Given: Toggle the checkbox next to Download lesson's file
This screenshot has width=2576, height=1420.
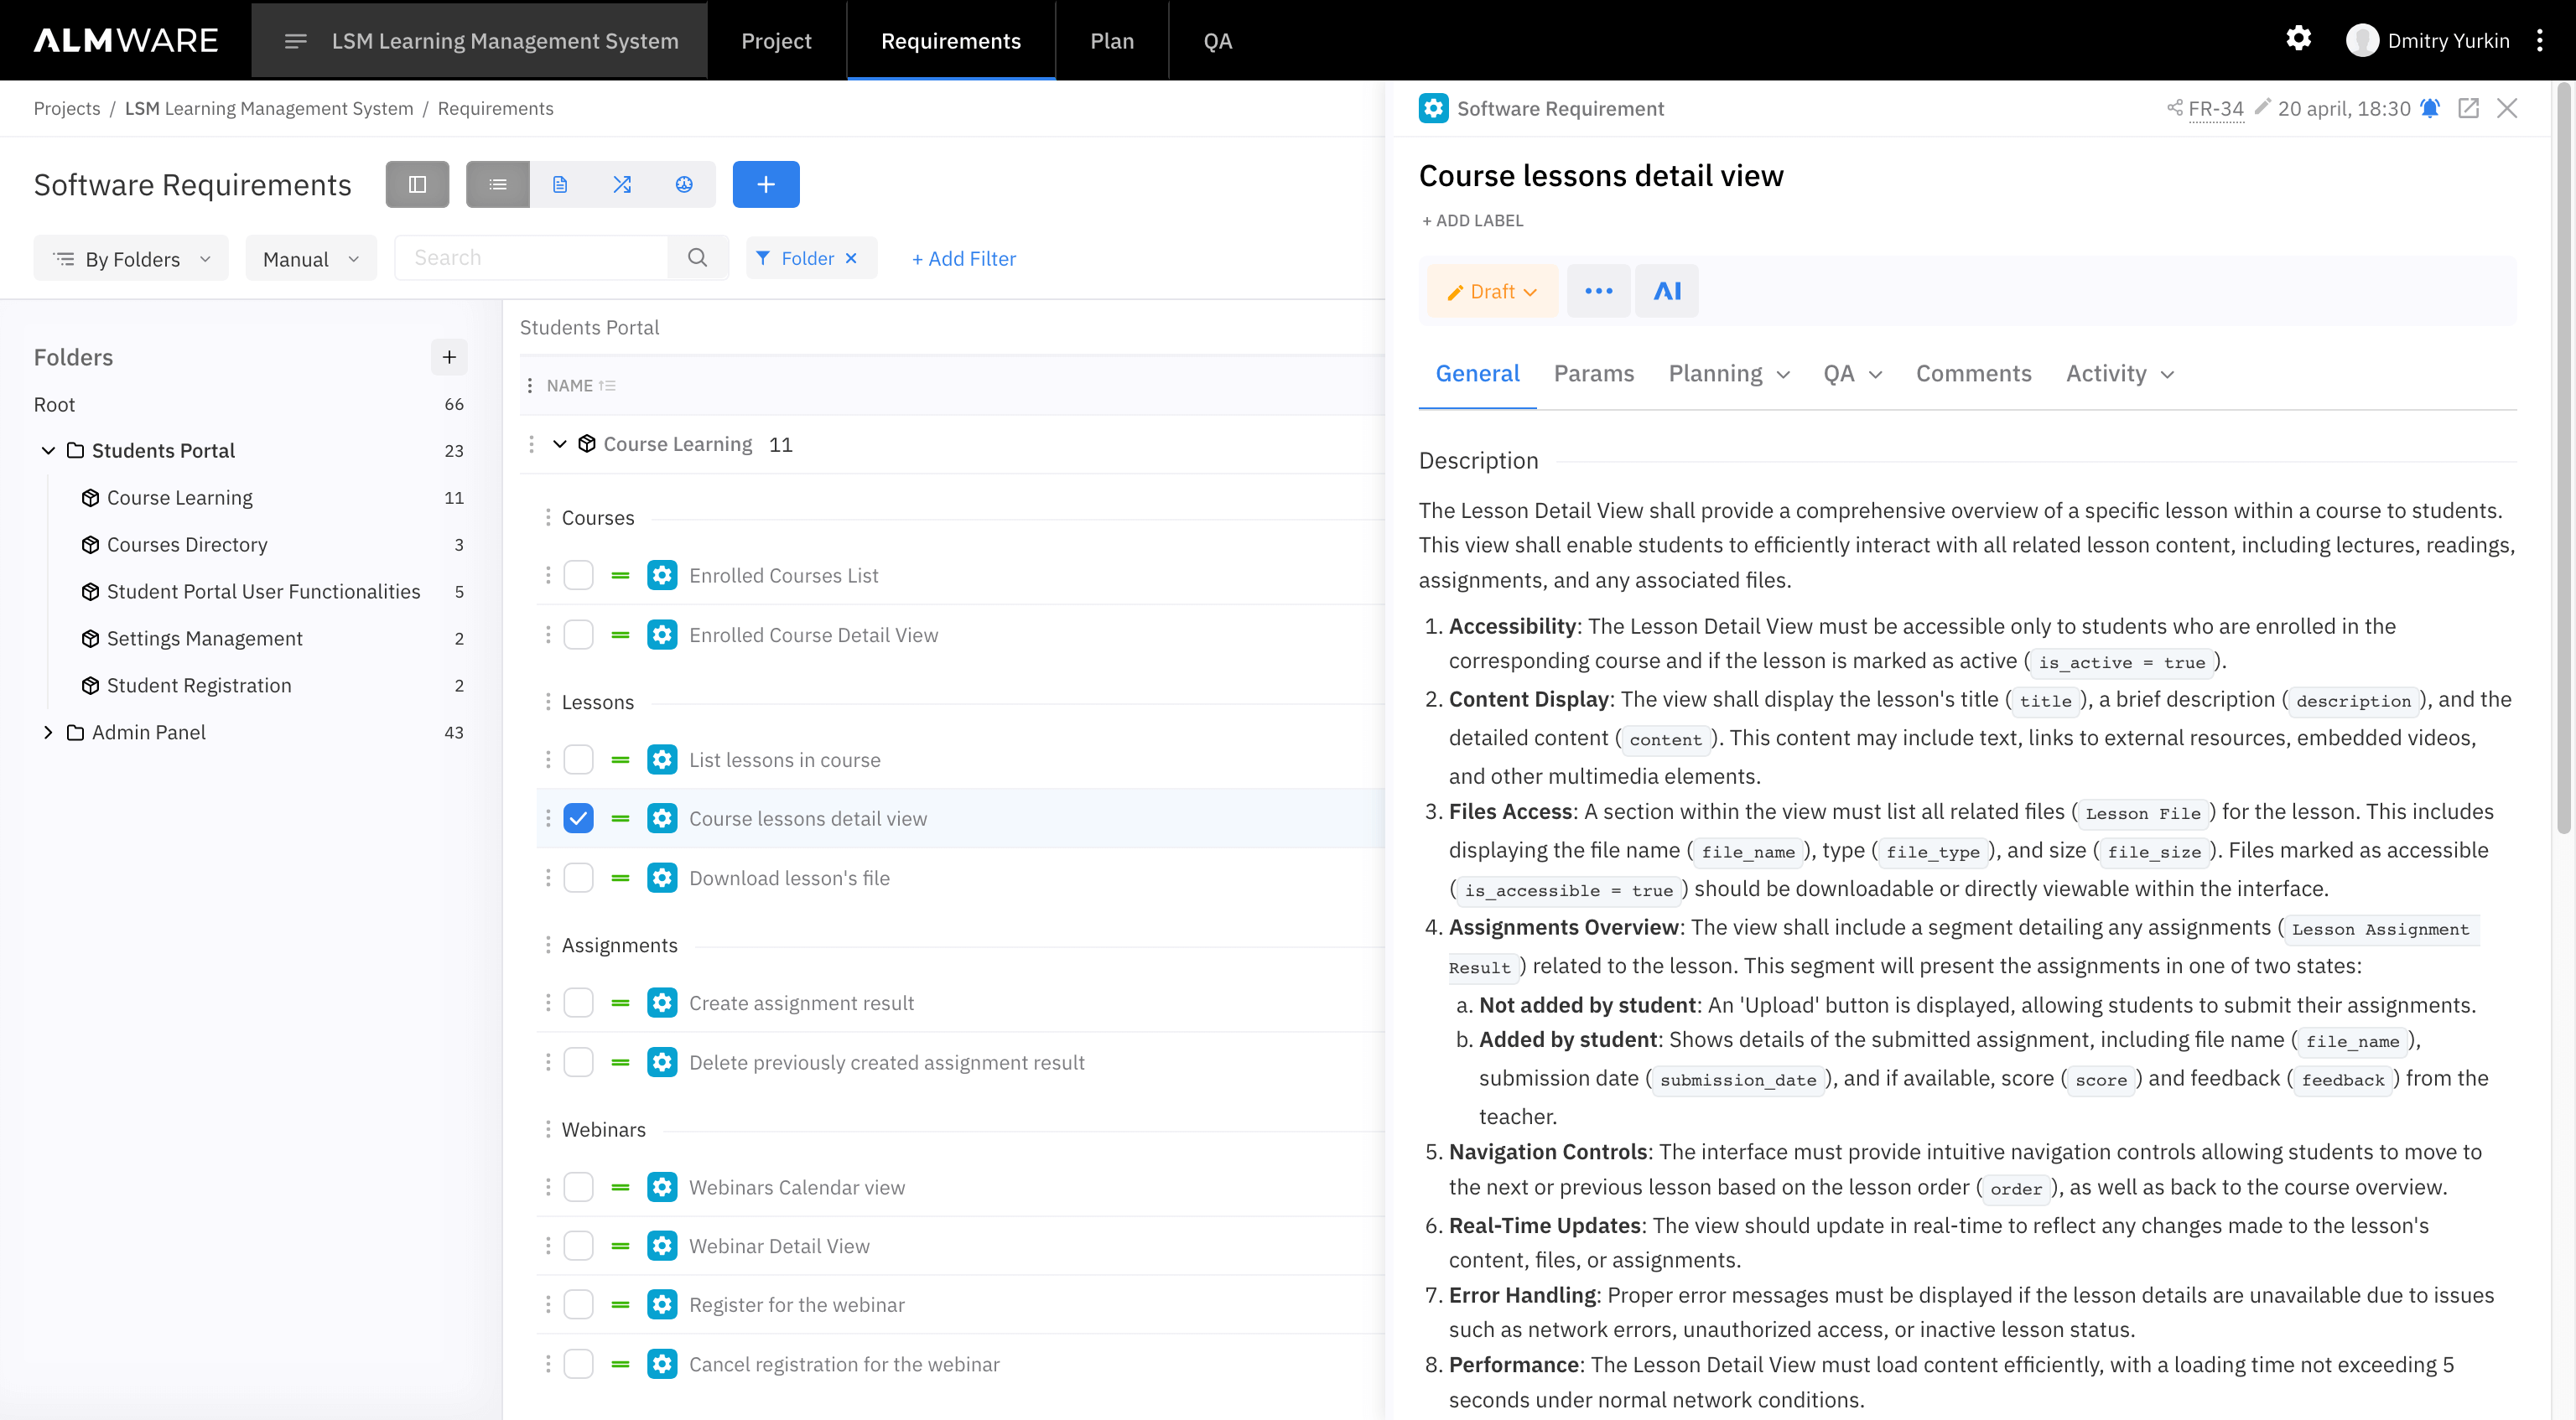Looking at the screenshot, I should click(577, 878).
